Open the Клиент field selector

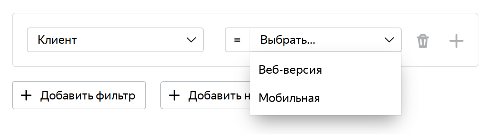click(x=115, y=40)
